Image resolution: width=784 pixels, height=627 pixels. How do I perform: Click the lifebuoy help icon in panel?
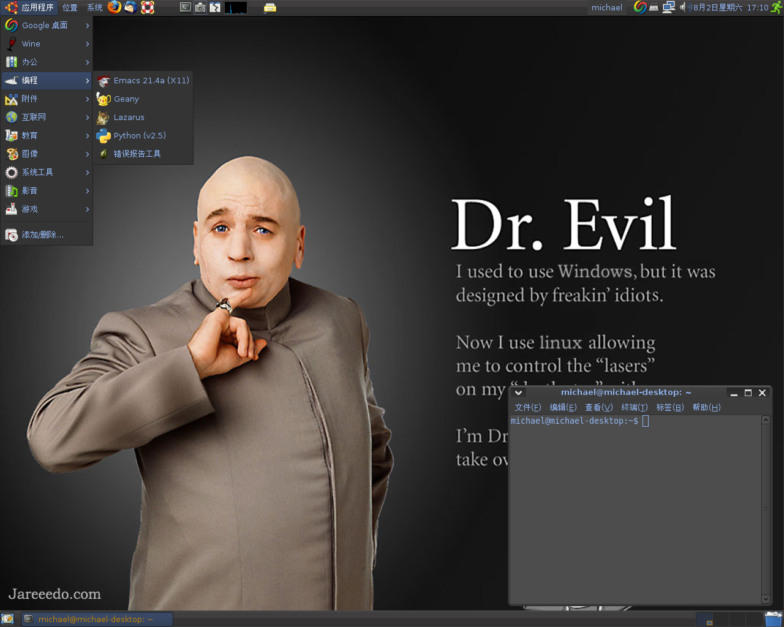[x=147, y=7]
